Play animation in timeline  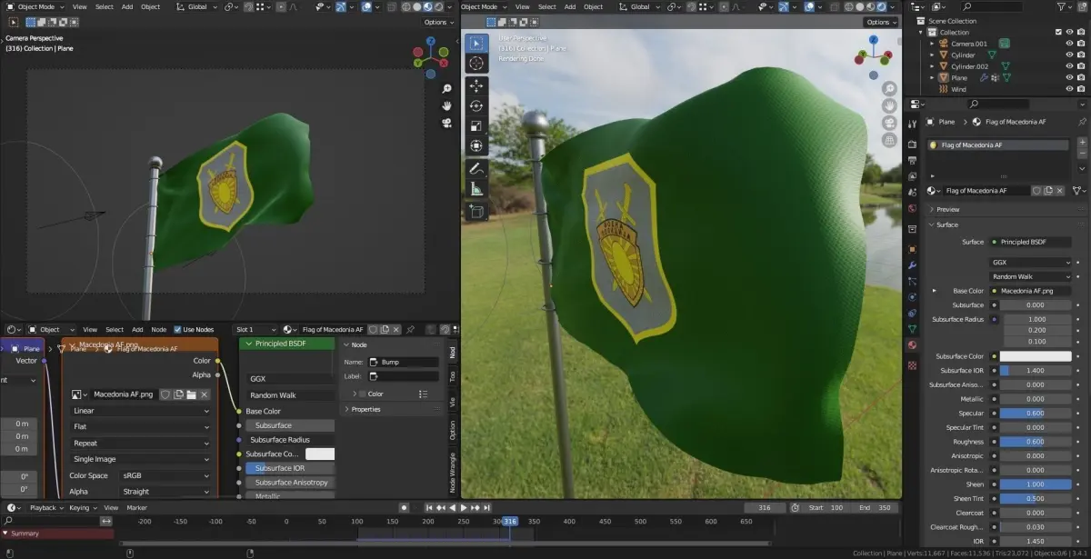coord(464,507)
